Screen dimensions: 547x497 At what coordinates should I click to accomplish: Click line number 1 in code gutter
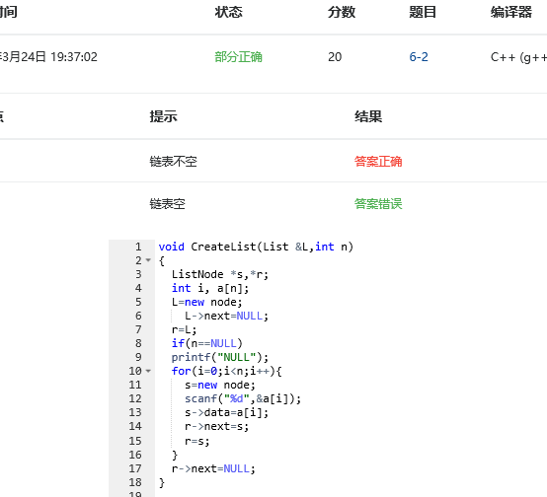tap(138, 247)
